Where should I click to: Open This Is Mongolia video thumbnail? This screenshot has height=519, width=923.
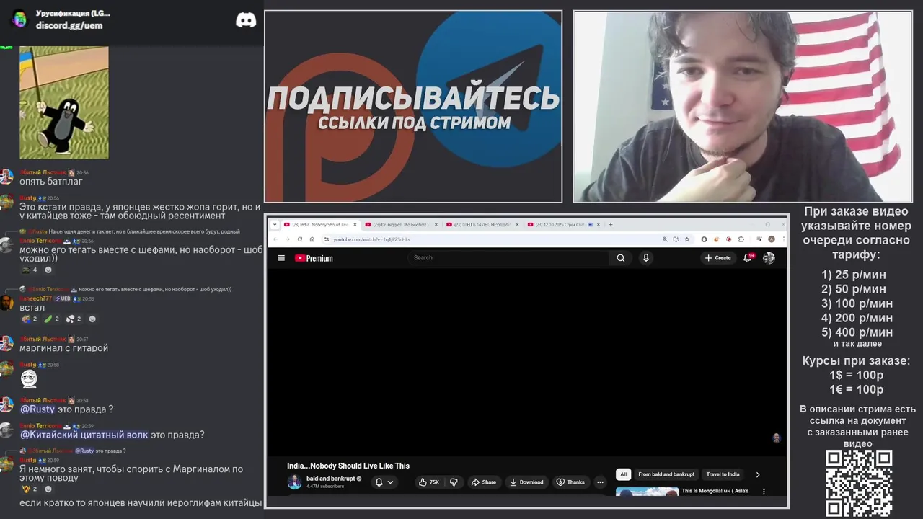pos(647,492)
